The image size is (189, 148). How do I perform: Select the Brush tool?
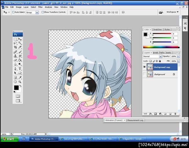coord(20,52)
